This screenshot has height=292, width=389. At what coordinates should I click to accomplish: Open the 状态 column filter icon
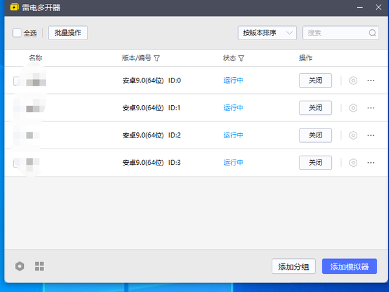pos(241,58)
